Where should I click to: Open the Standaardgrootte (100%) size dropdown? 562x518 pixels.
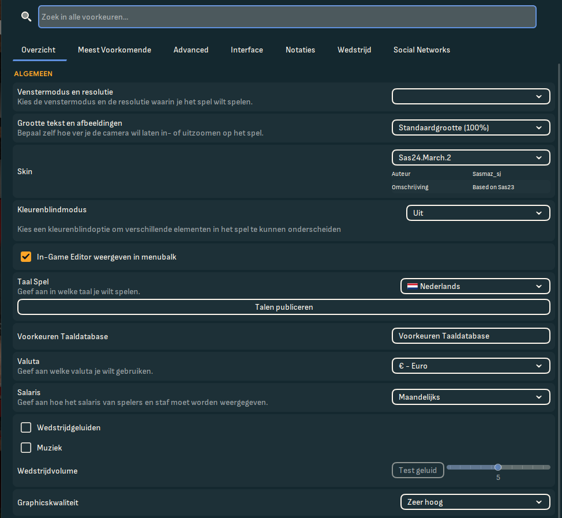tap(471, 127)
